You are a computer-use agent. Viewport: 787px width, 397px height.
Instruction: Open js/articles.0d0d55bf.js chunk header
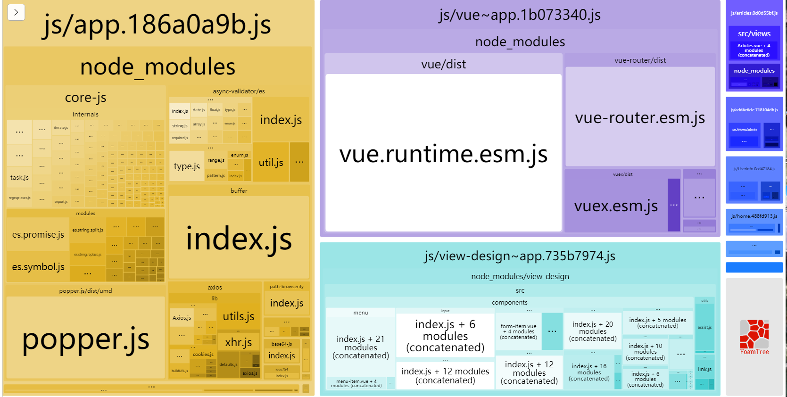[754, 13]
